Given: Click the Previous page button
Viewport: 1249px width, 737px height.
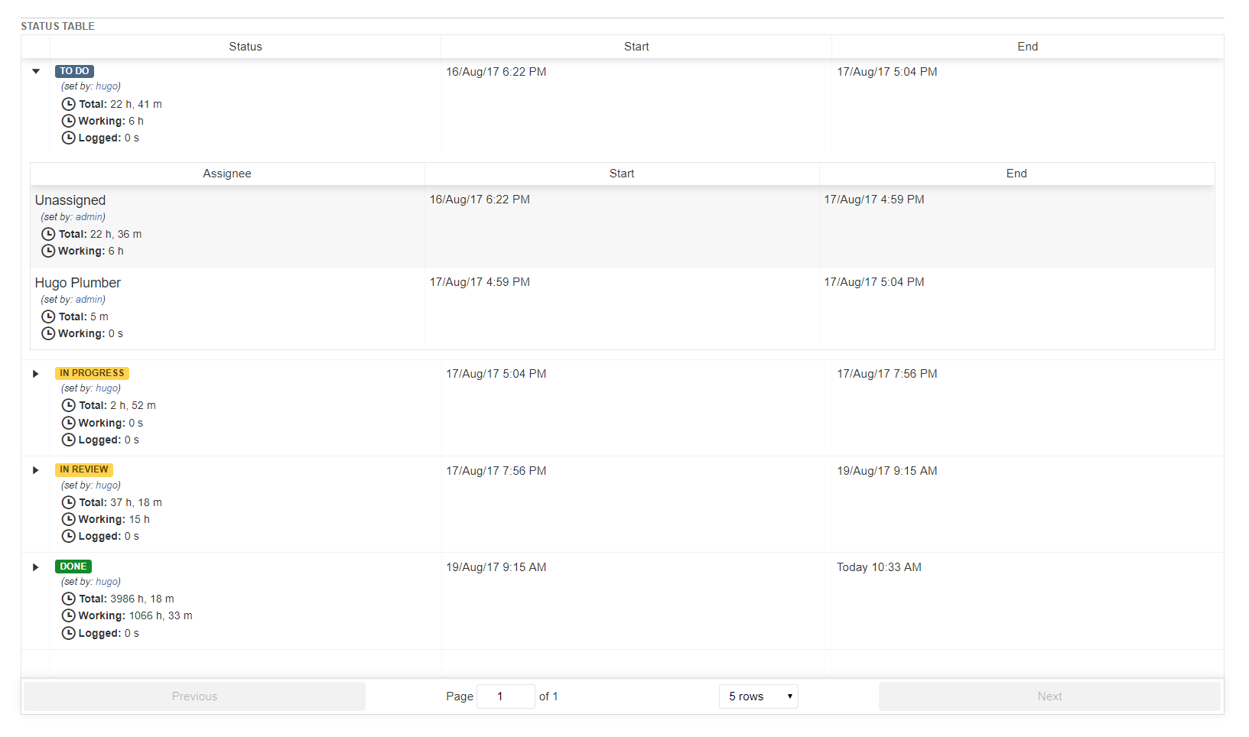Looking at the screenshot, I should (194, 696).
